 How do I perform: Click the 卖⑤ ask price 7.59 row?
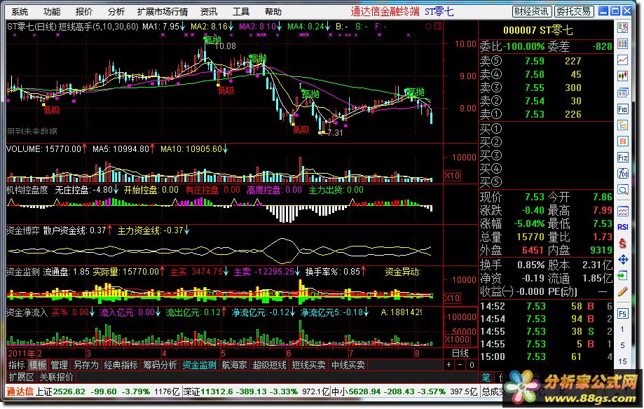(x=545, y=61)
